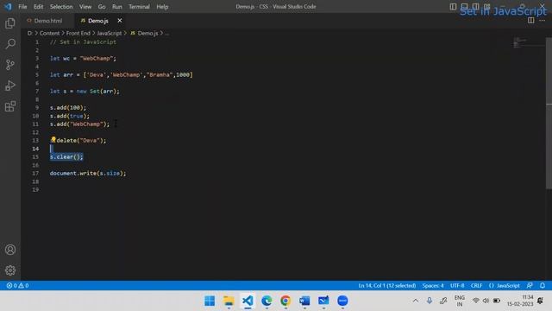Click the editor vertical scrollbar

tap(549, 113)
